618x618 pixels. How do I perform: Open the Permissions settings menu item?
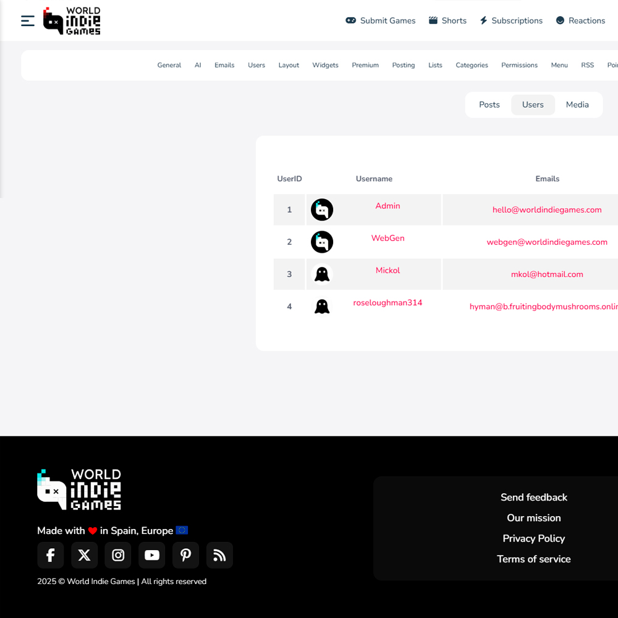tap(519, 66)
